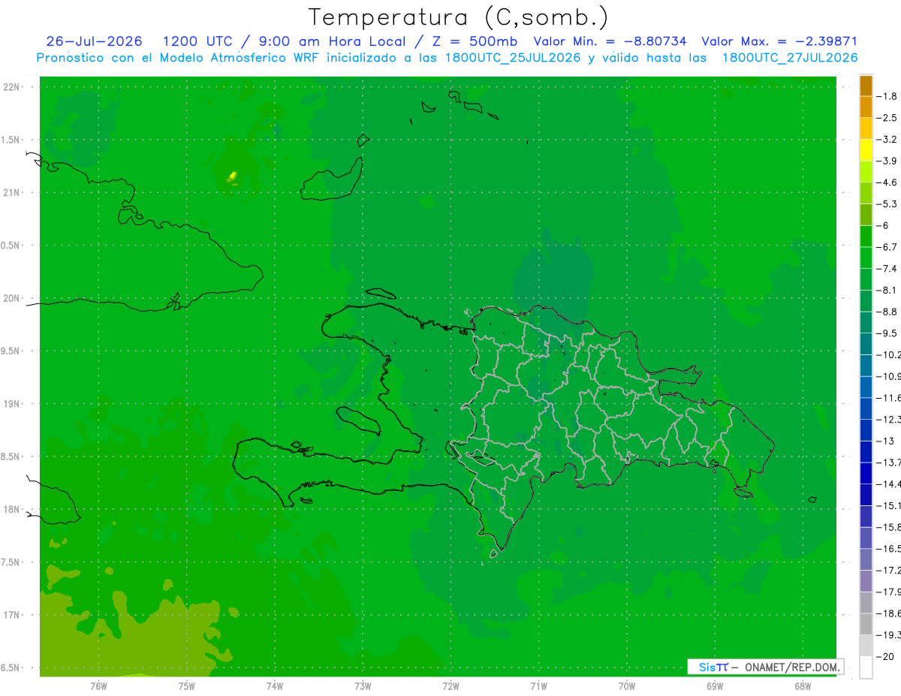Click "9:00 am Hora Local" text
901x696 pixels.
333,42
